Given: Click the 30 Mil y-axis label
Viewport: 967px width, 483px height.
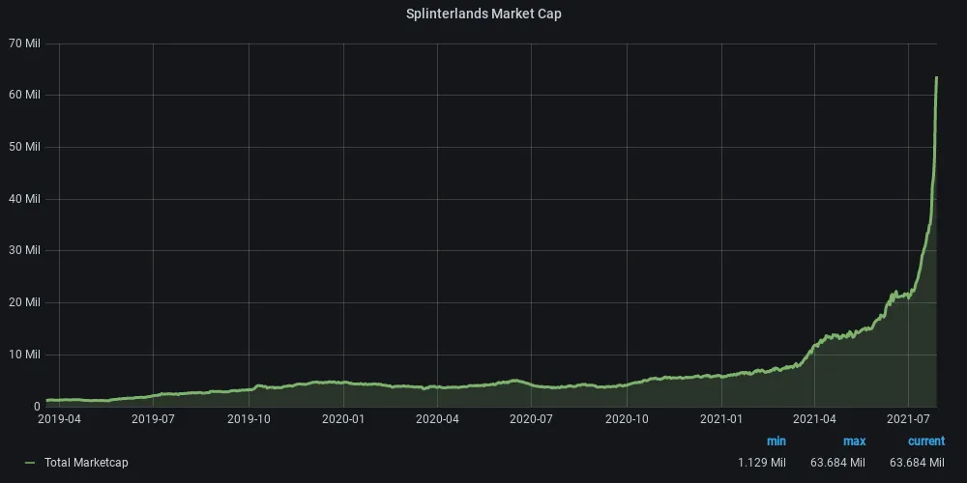Looking at the screenshot, I should click(25, 250).
